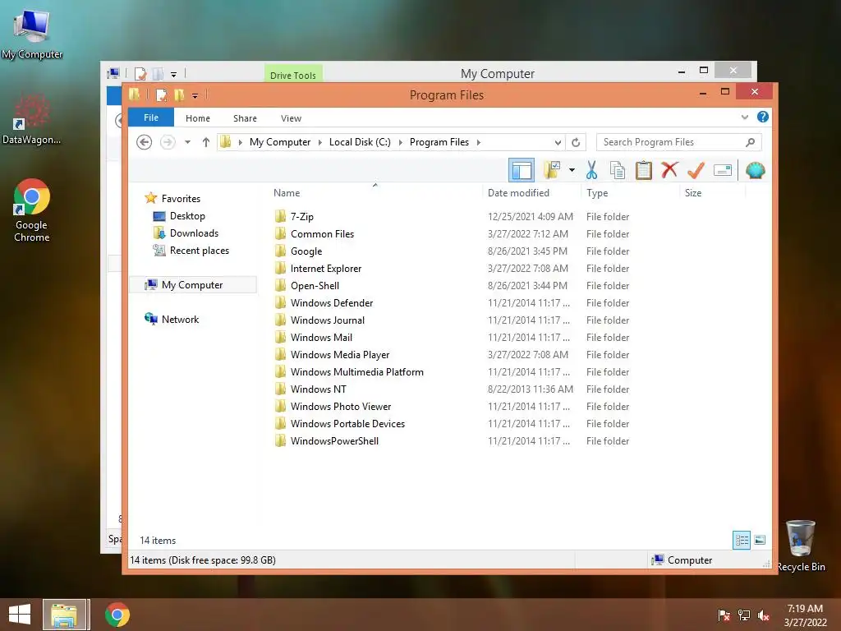
Task: Select the WindowsPowerShell folder
Action: (334, 440)
